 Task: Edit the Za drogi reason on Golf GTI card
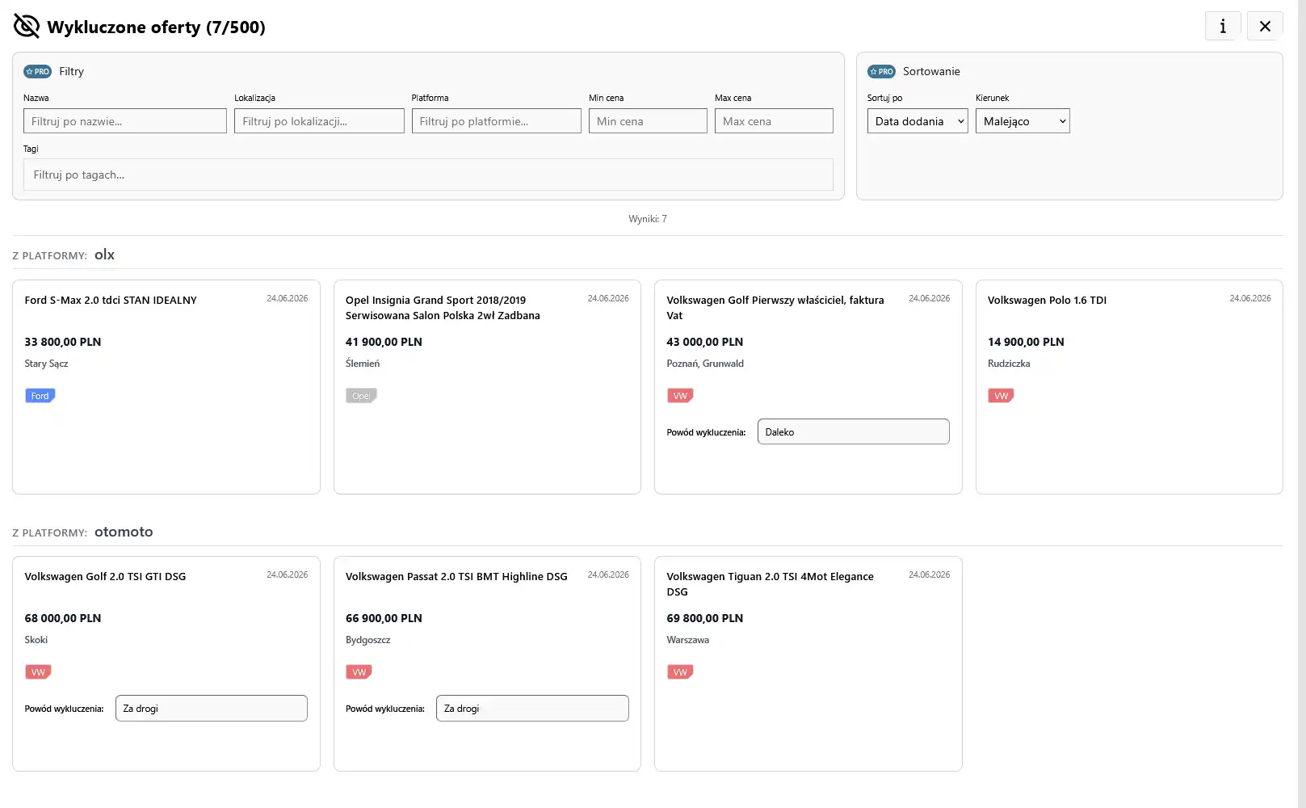(212, 709)
